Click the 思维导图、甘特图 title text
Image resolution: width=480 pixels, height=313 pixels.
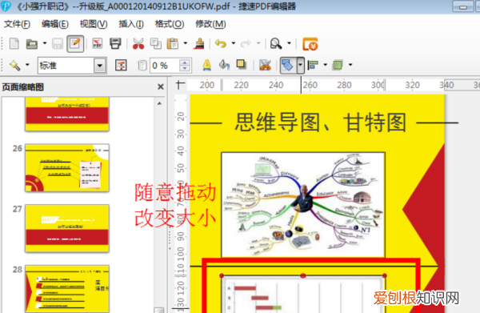(320, 122)
